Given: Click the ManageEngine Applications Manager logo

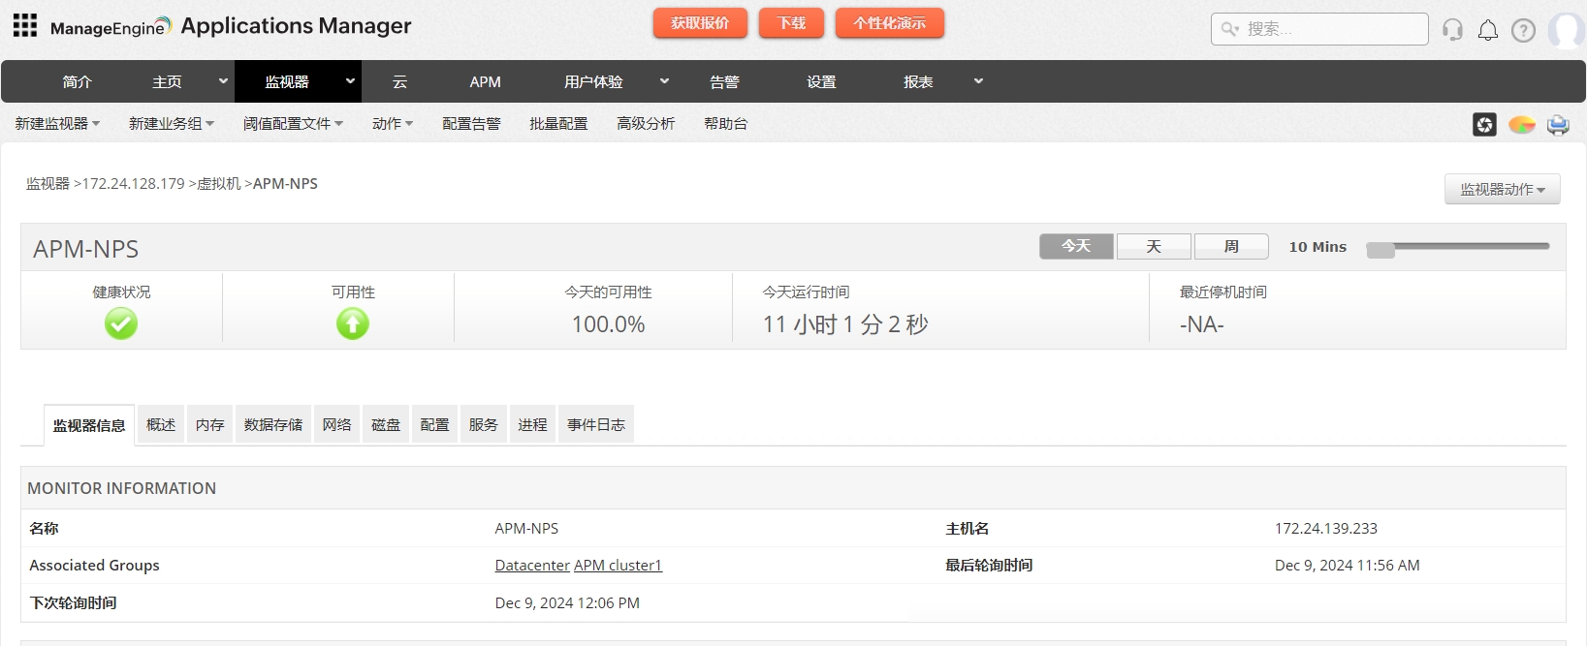Looking at the screenshot, I should tap(231, 26).
